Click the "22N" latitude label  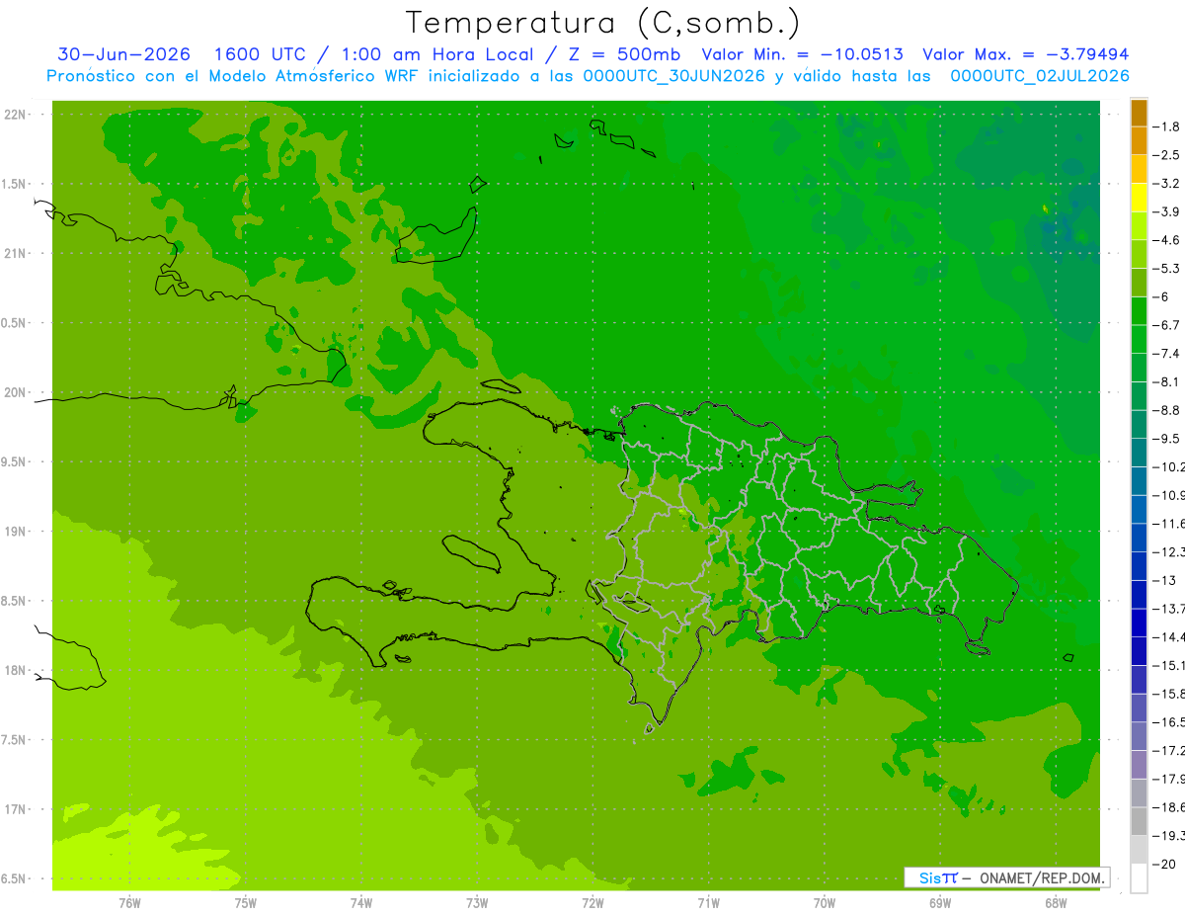tap(15, 115)
